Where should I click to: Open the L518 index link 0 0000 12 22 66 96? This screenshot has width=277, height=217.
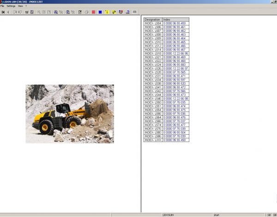175,54
